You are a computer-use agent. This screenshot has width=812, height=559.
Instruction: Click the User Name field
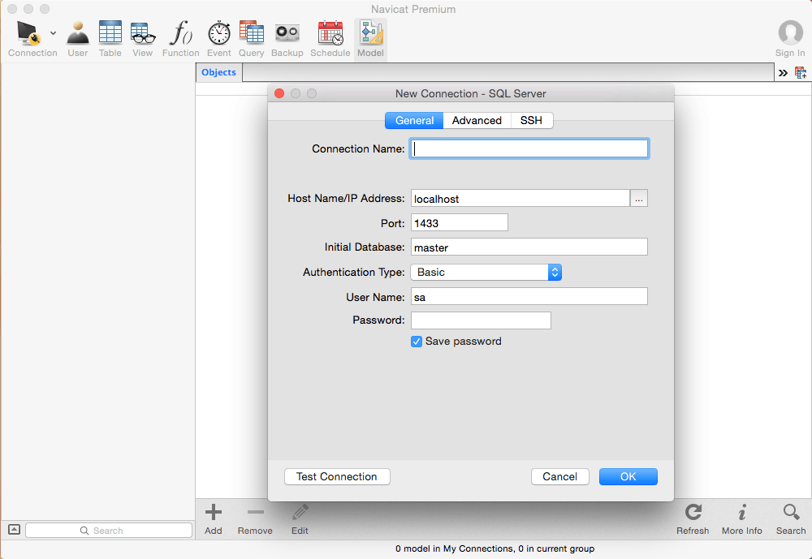point(529,297)
